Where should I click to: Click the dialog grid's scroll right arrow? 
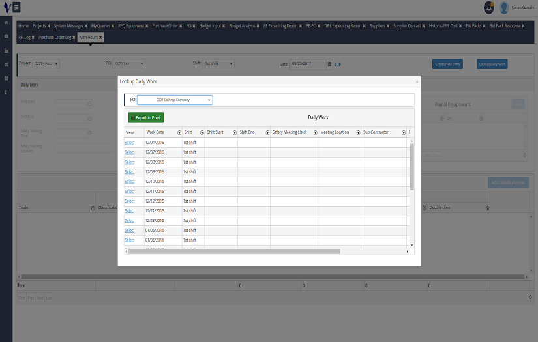click(x=408, y=252)
